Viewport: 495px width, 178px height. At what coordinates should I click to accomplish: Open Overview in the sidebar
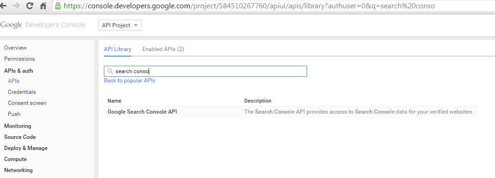tap(16, 48)
